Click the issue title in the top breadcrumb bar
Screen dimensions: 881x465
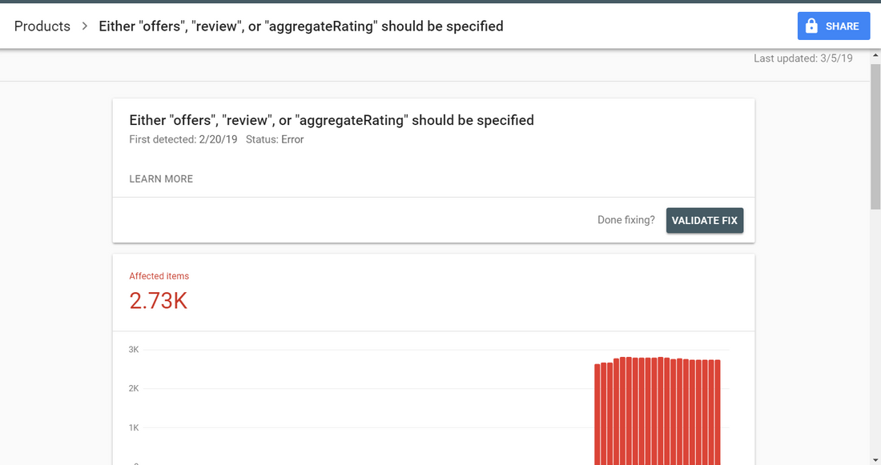point(301,26)
